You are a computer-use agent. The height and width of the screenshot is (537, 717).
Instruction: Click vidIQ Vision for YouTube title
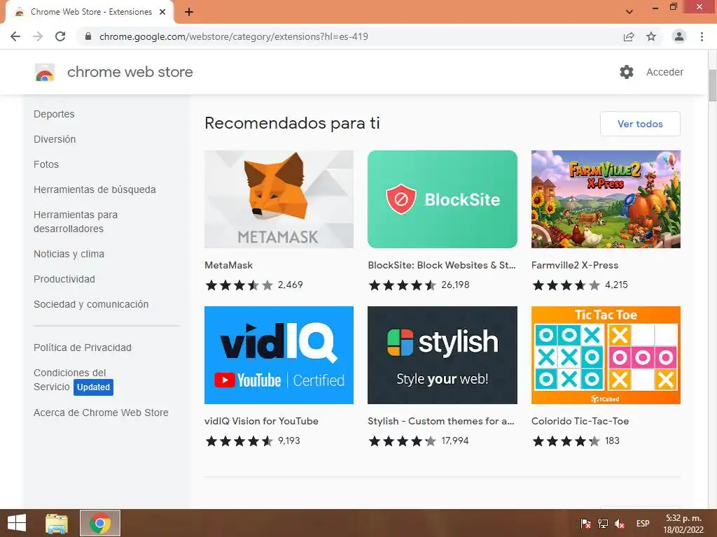pyautogui.click(x=262, y=421)
